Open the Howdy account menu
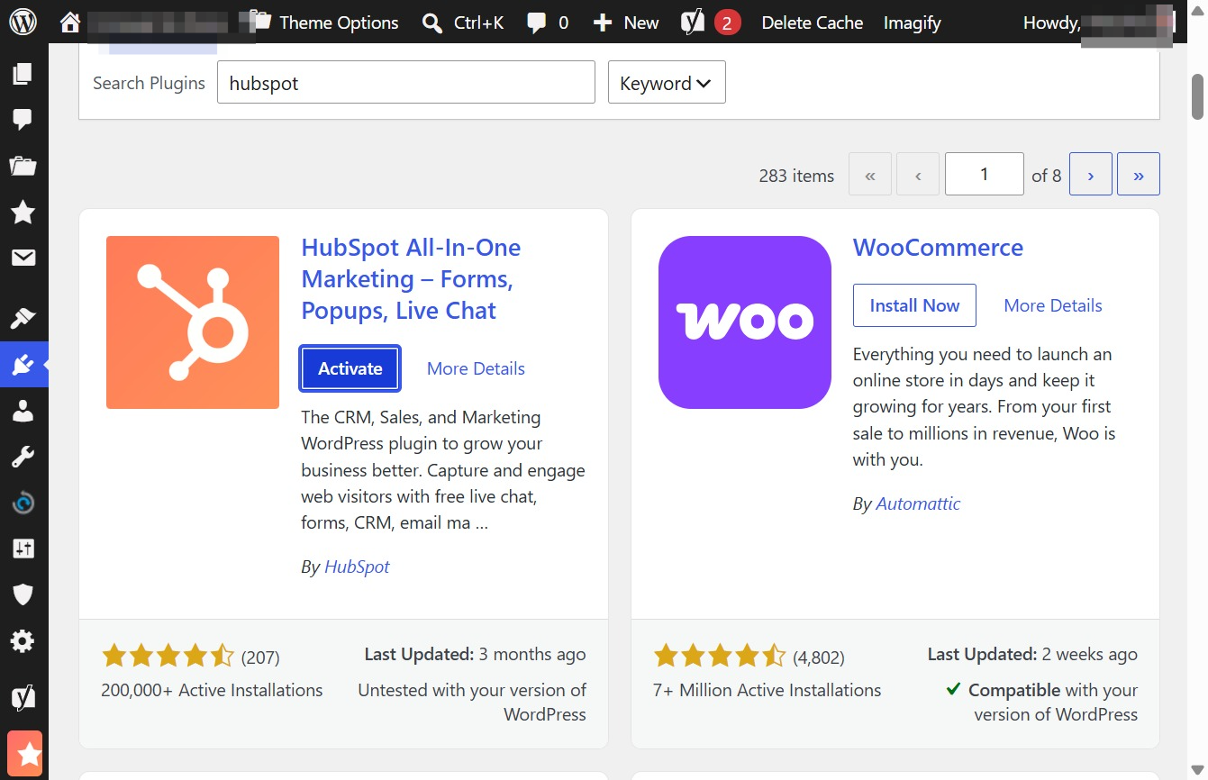This screenshot has height=780, width=1208. pyautogui.click(x=1099, y=23)
